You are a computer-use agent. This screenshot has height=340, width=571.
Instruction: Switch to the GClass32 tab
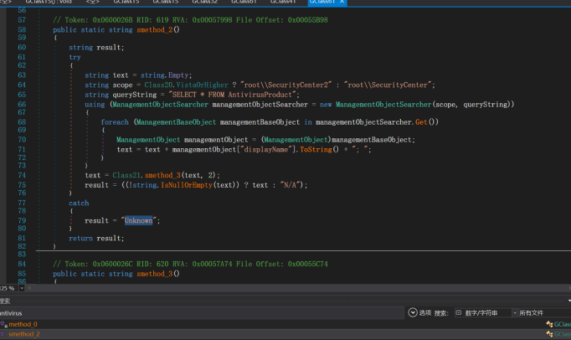click(204, 2)
